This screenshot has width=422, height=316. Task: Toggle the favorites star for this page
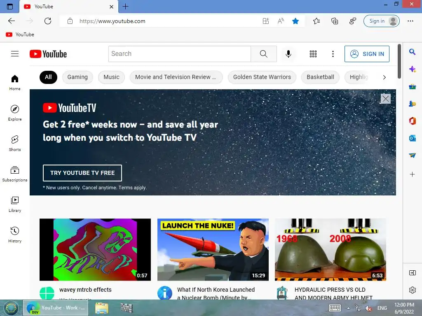click(295, 21)
